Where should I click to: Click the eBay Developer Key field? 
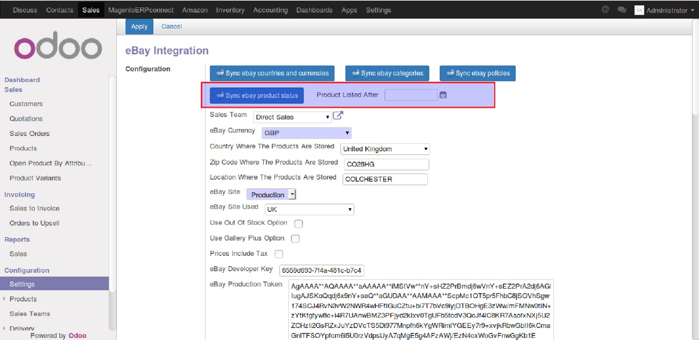[x=322, y=271]
